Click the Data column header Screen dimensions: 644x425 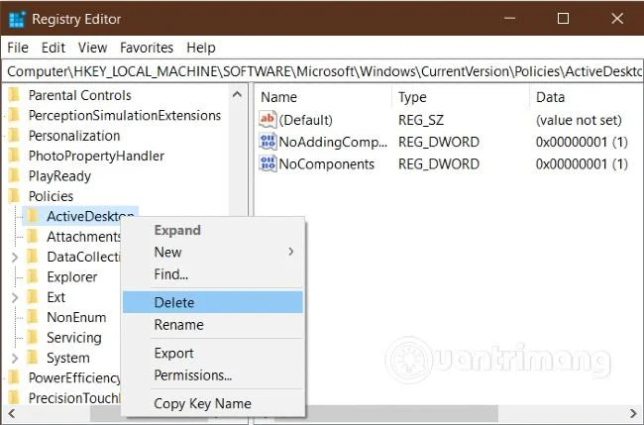[x=587, y=97]
